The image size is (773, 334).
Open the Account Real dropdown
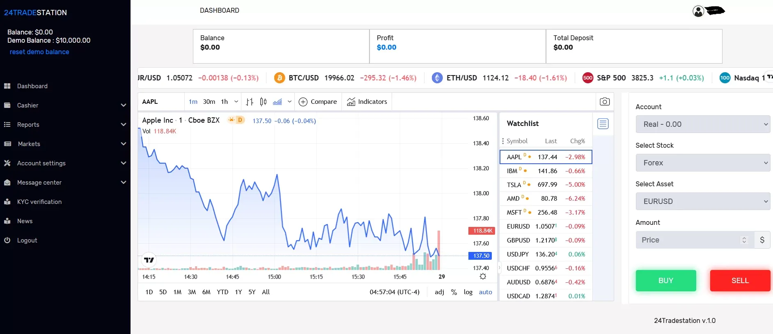coord(703,124)
